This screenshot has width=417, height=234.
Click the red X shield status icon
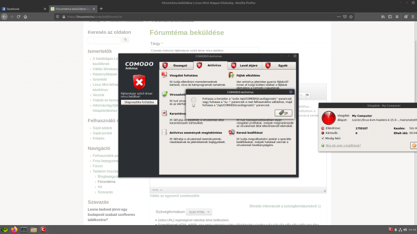click(x=139, y=82)
